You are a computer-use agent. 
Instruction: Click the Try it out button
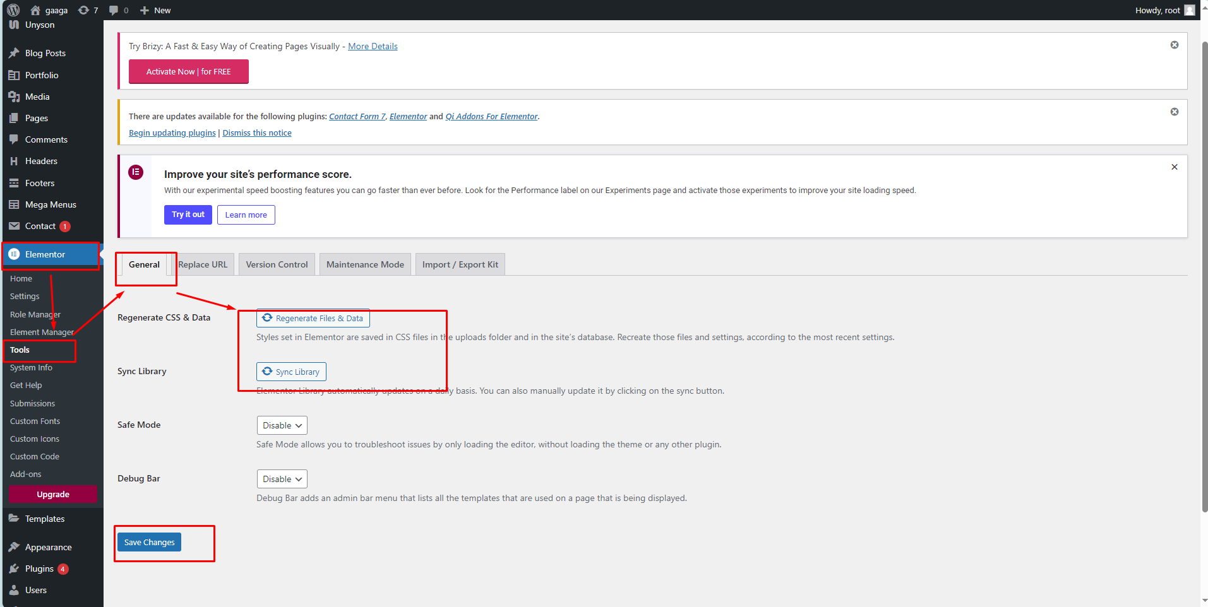click(188, 215)
